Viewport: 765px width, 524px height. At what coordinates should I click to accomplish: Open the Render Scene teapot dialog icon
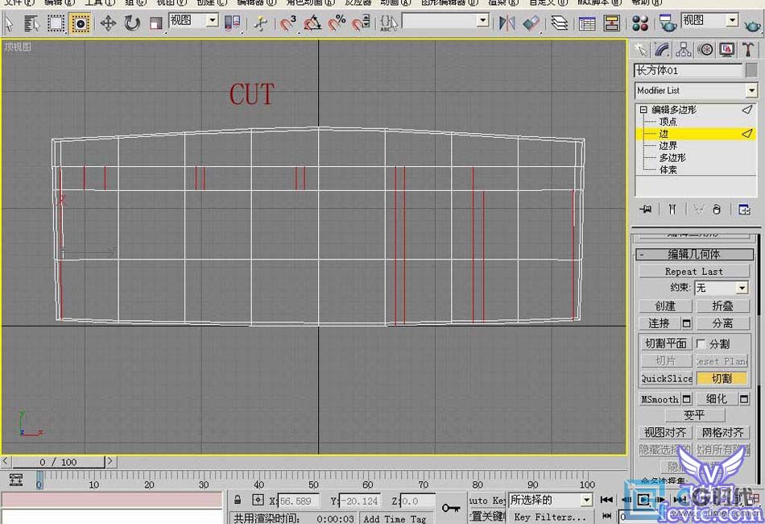pyautogui.click(x=667, y=23)
